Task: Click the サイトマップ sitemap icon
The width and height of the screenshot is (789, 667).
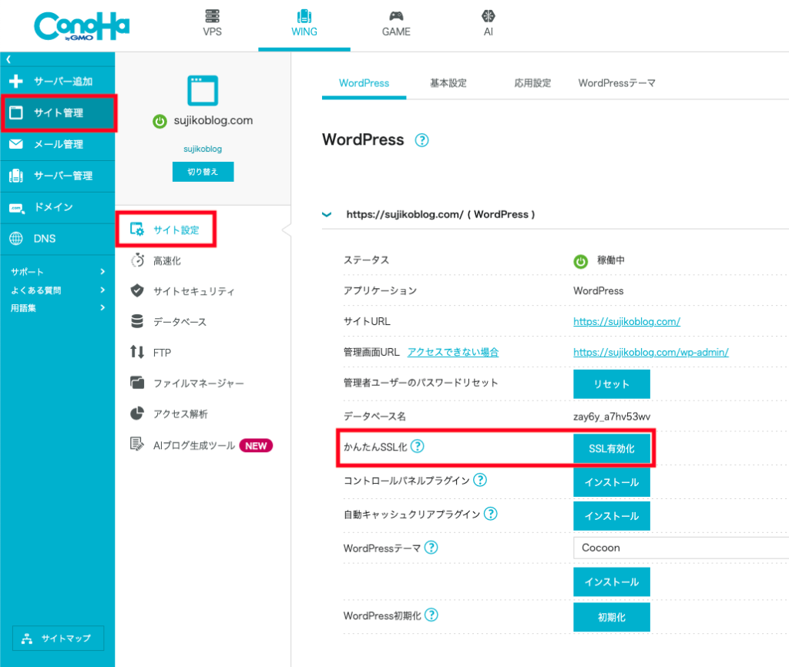Action: 27,639
